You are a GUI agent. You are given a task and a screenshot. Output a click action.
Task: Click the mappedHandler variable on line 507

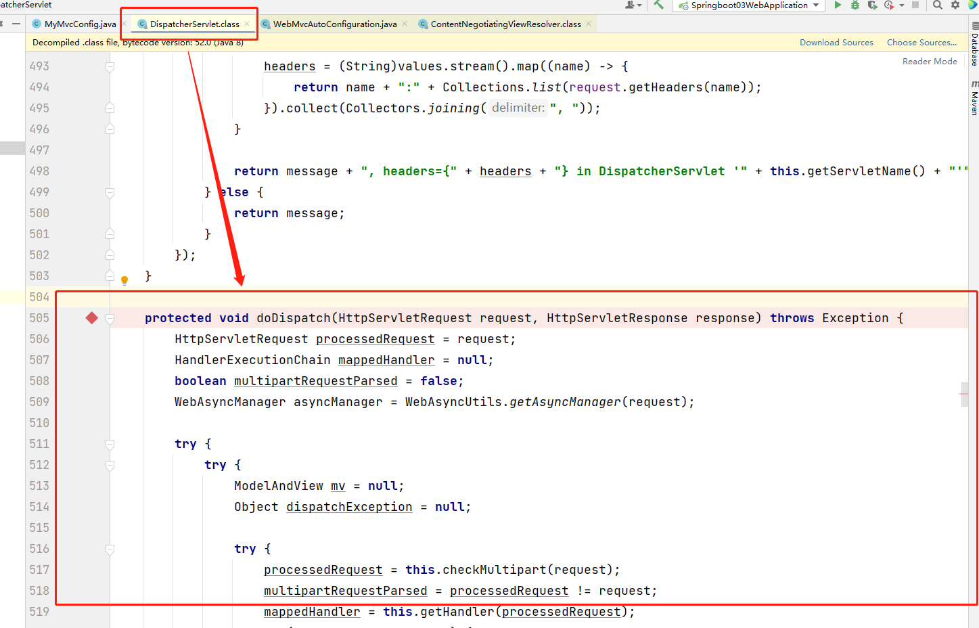click(386, 360)
